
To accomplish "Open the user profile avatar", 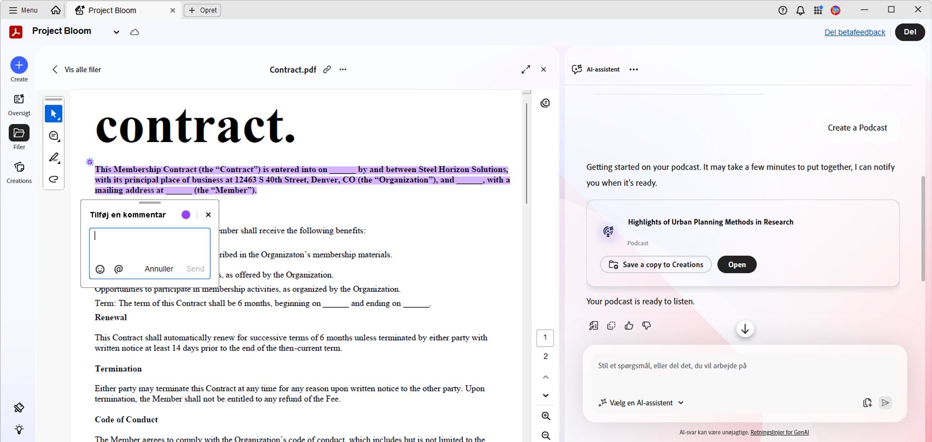I will (836, 10).
